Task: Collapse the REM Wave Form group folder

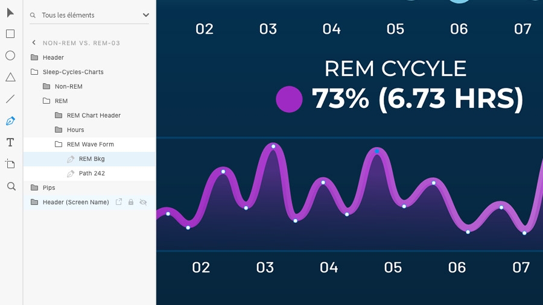Action: click(59, 145)
